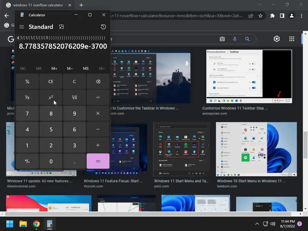
Task: Open the Calculator navigation hamburger menu
Action: 22,27
